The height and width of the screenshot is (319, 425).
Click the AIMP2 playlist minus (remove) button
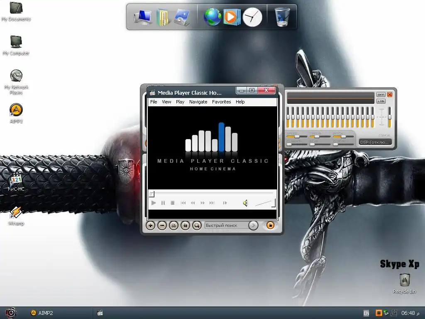pyautogui.click(x=162, y=225)
